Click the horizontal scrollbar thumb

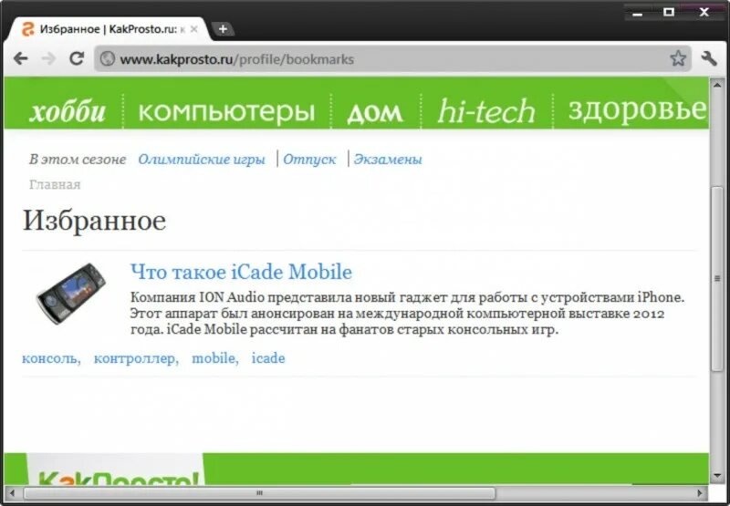point(259,493)
